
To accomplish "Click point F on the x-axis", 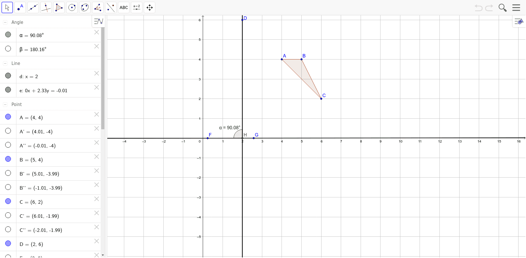I will (208, 138).
